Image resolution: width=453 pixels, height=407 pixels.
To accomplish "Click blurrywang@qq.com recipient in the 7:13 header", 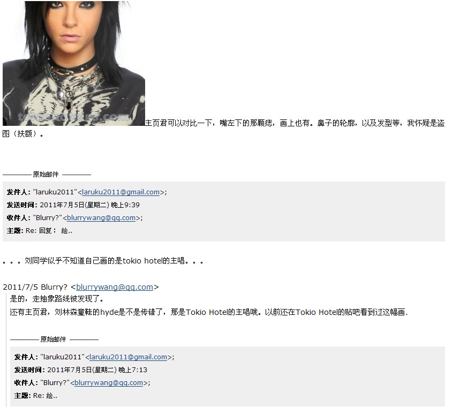I will pos(109,383).
